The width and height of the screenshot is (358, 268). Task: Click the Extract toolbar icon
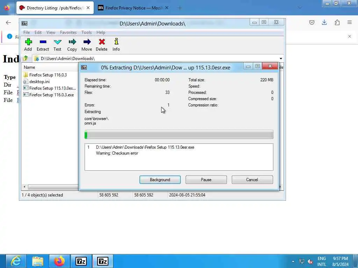coord(43,45)
